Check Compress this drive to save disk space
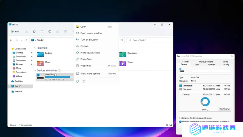The height and width of the screenshot is (137, 243). point(180,118)
